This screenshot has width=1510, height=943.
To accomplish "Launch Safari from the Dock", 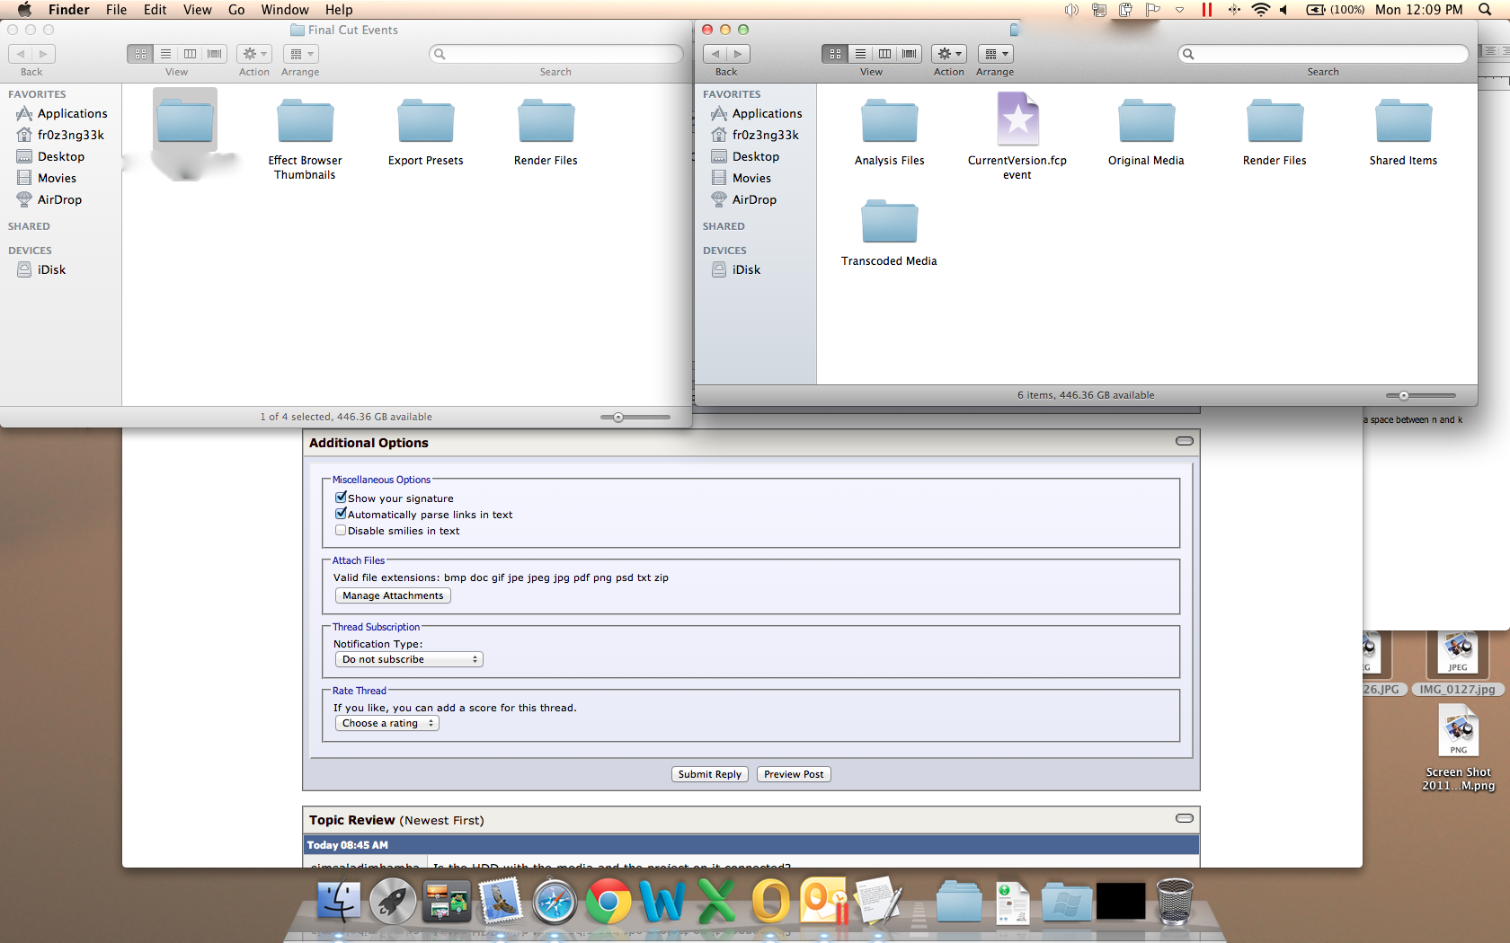I will (555, 902).
